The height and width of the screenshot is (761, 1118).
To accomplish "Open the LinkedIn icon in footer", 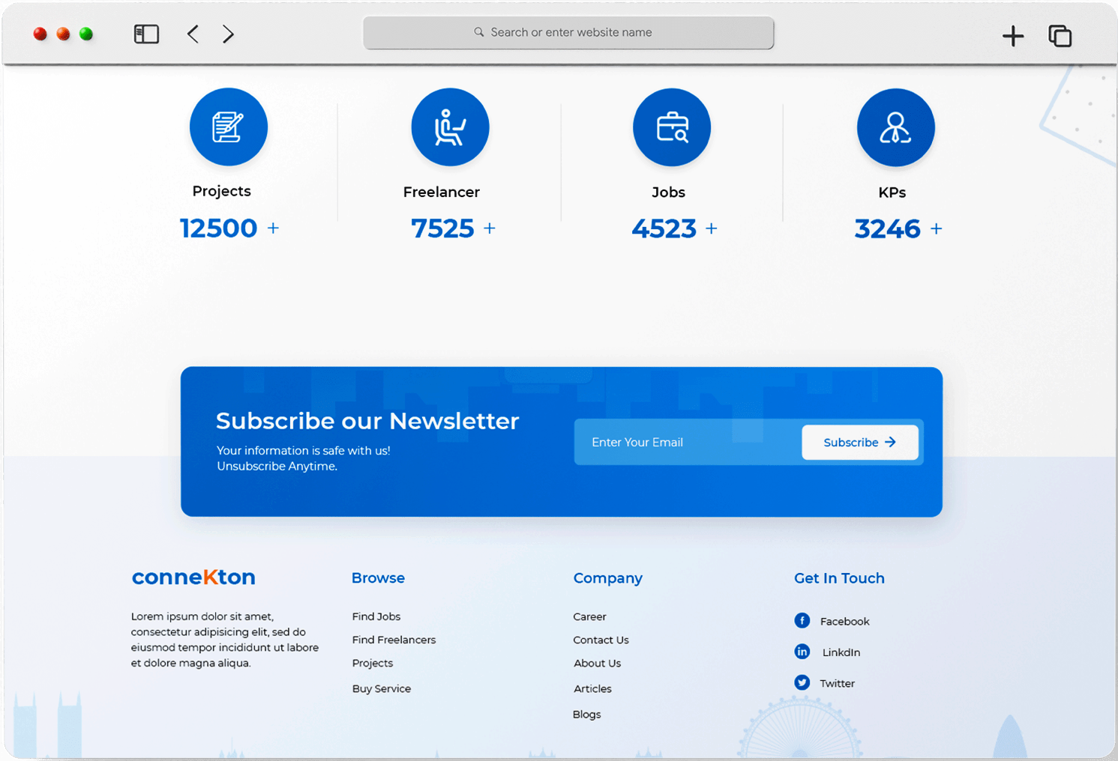I will click(x=802, y=652).
